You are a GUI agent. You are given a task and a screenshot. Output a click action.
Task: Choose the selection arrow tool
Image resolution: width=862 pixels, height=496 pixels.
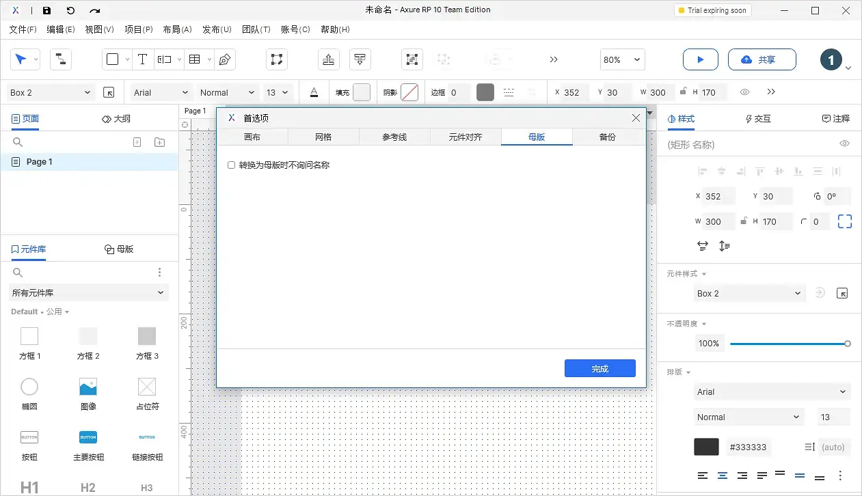21,59
